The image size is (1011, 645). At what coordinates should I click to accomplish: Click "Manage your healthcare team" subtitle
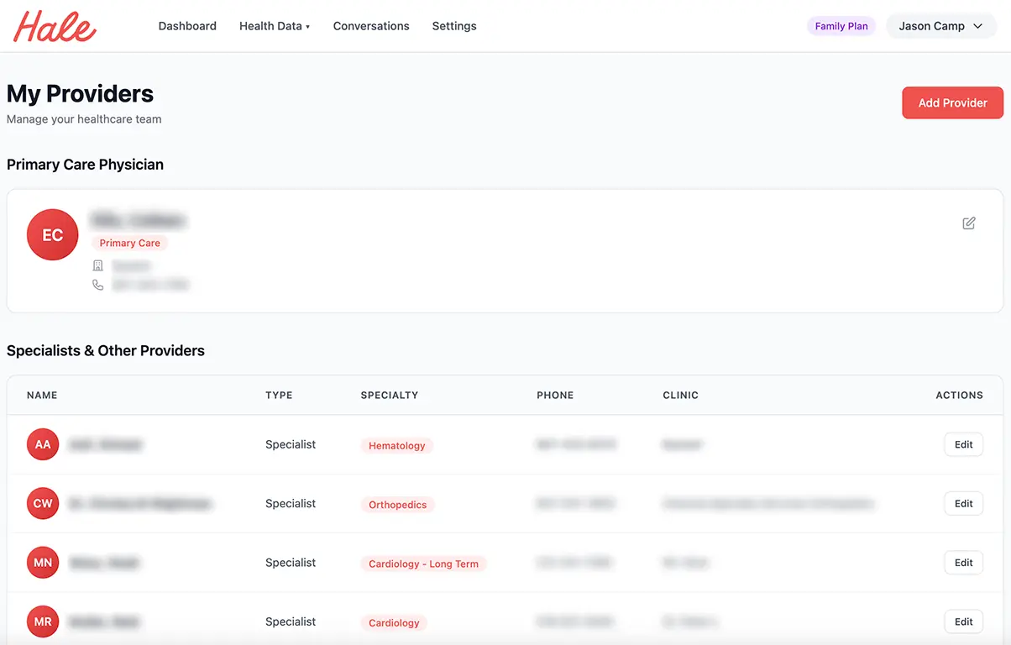84,119
